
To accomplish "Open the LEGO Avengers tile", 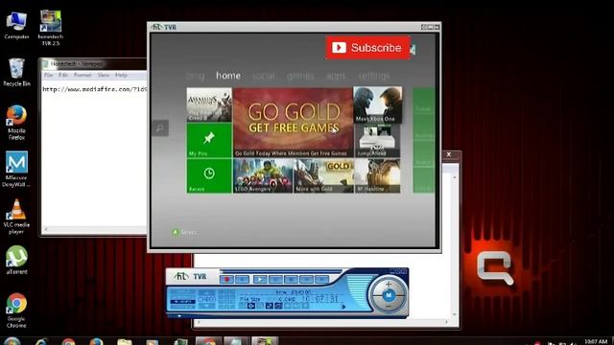I will pyautogui.click(x=263, y=176).
